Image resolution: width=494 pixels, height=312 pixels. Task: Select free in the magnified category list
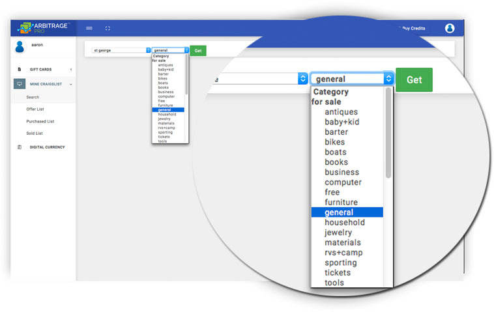pos(332,192)
